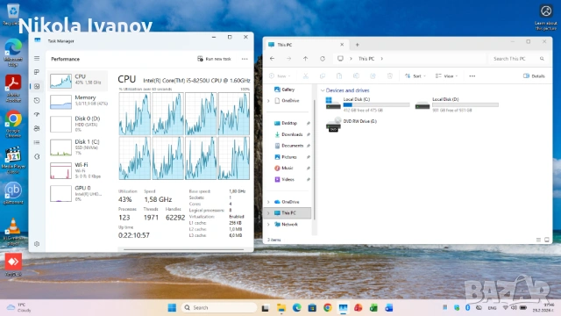Close the This PC tab
Image resolution: width=561 pixels, height=316 pixels.
[342, 45]
